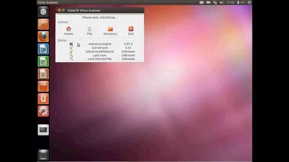Screen dimensions: 289x162
Task: Click the checkmark icon beside Antivirus definitions
Action: [71, 51]
